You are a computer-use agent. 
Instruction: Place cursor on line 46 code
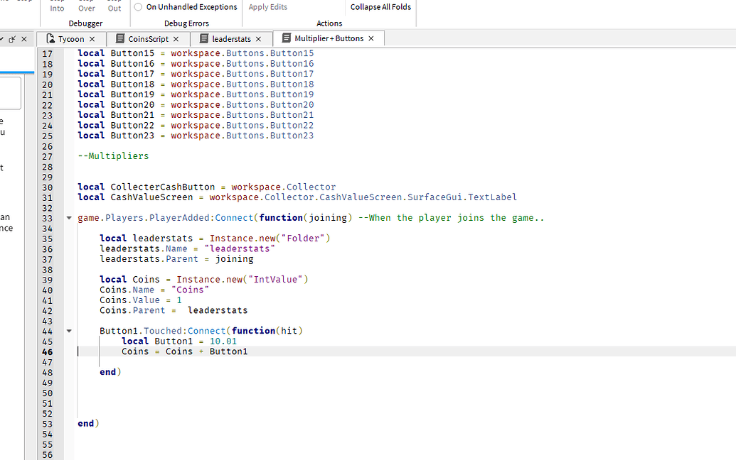[185, 351]
